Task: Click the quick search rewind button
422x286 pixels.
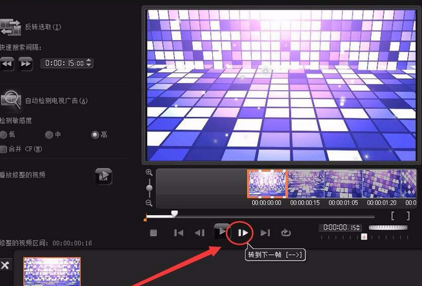Action: (x=7, y=63)
